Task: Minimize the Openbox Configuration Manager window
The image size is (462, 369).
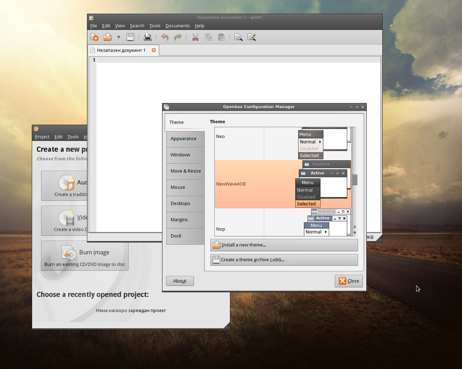Action: [x=351, y=107]
